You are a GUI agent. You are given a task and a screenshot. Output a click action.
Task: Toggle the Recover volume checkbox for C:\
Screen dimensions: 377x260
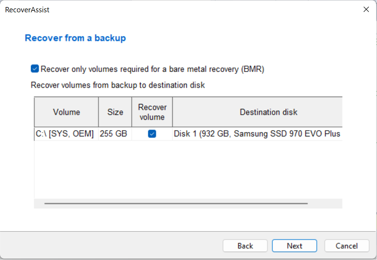click(152, 134)
